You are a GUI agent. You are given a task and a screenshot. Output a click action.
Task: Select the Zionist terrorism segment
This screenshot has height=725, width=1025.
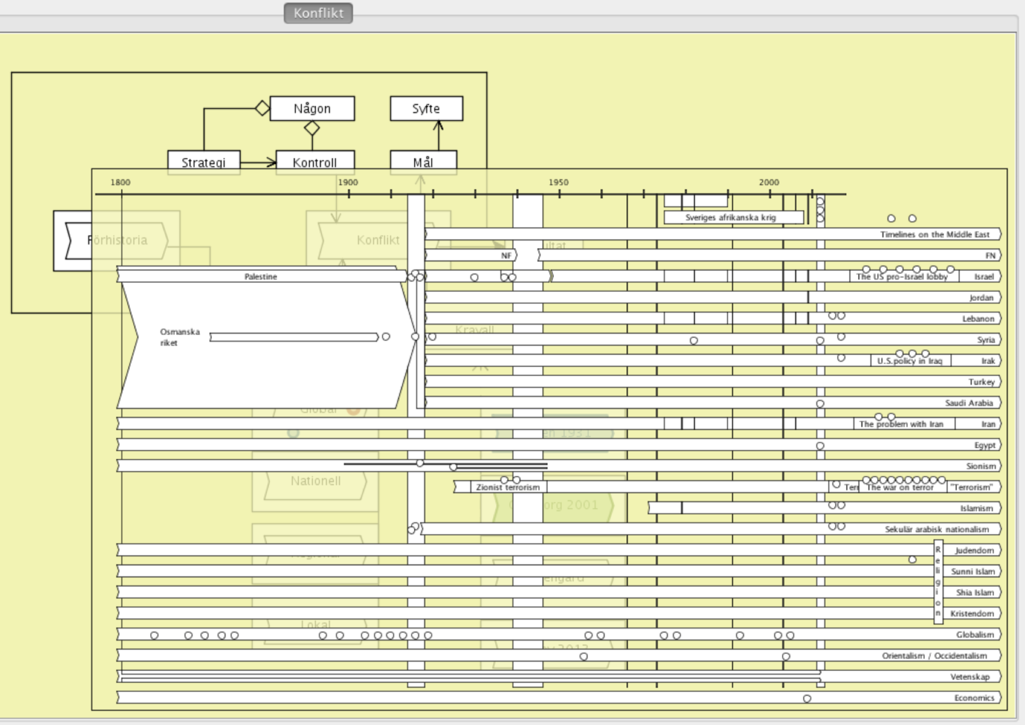point(508,487)
